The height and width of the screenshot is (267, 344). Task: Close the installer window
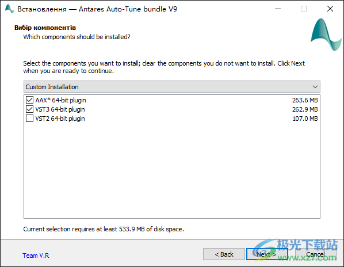point(330,9)
